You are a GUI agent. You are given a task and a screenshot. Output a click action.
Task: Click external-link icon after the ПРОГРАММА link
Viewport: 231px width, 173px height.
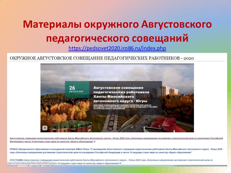click(121, 163)
